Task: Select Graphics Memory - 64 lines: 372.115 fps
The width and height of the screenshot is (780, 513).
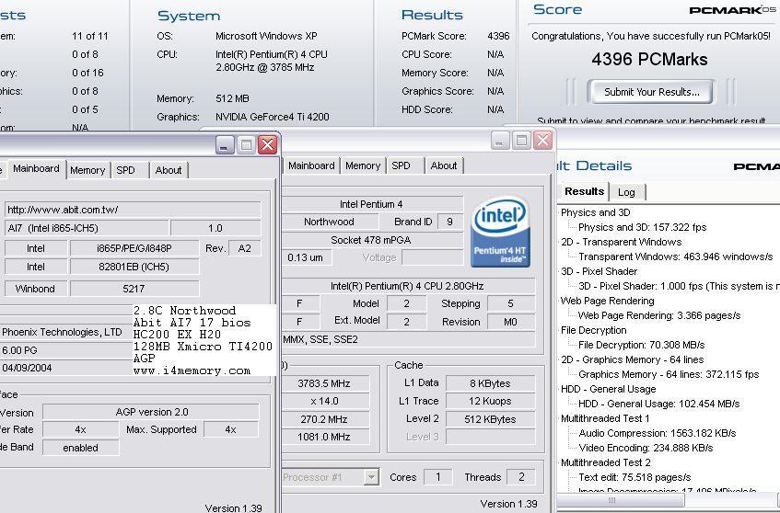Action: click(669, 374)
